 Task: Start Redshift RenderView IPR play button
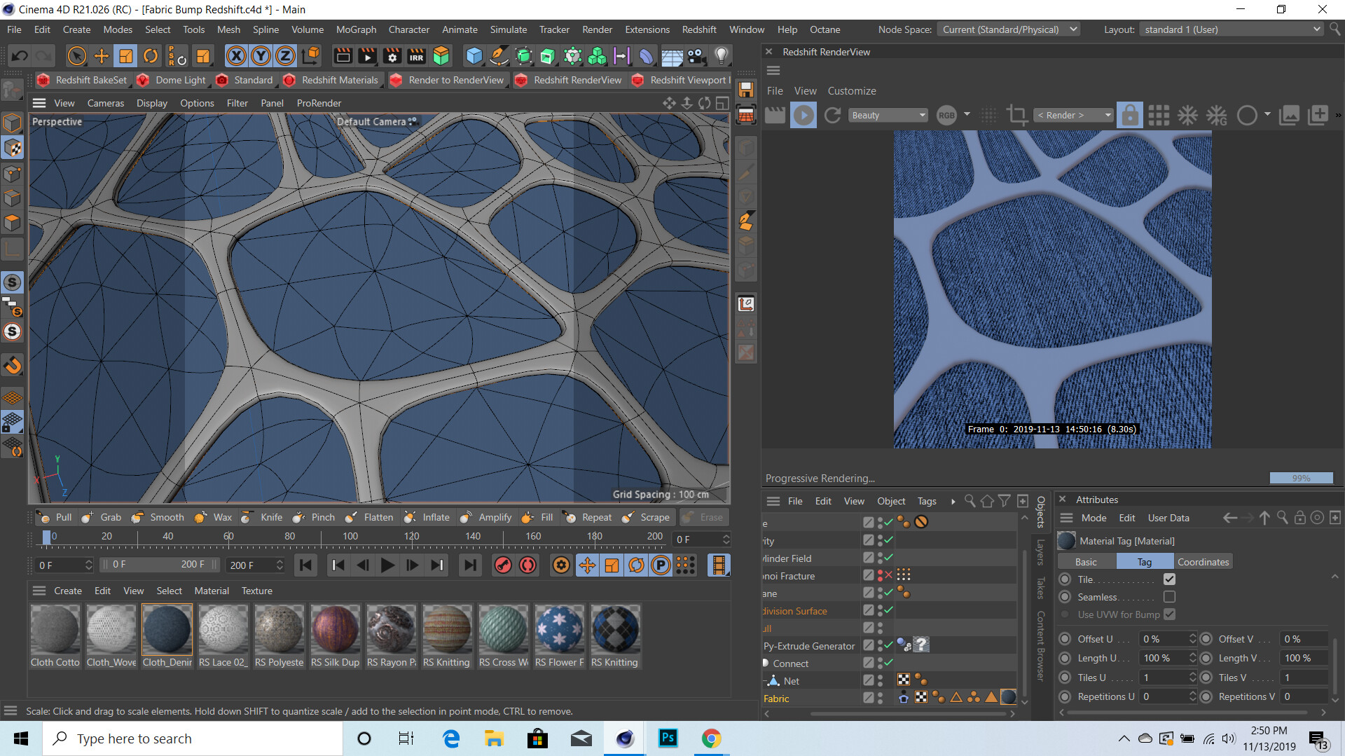pos(803,115)
